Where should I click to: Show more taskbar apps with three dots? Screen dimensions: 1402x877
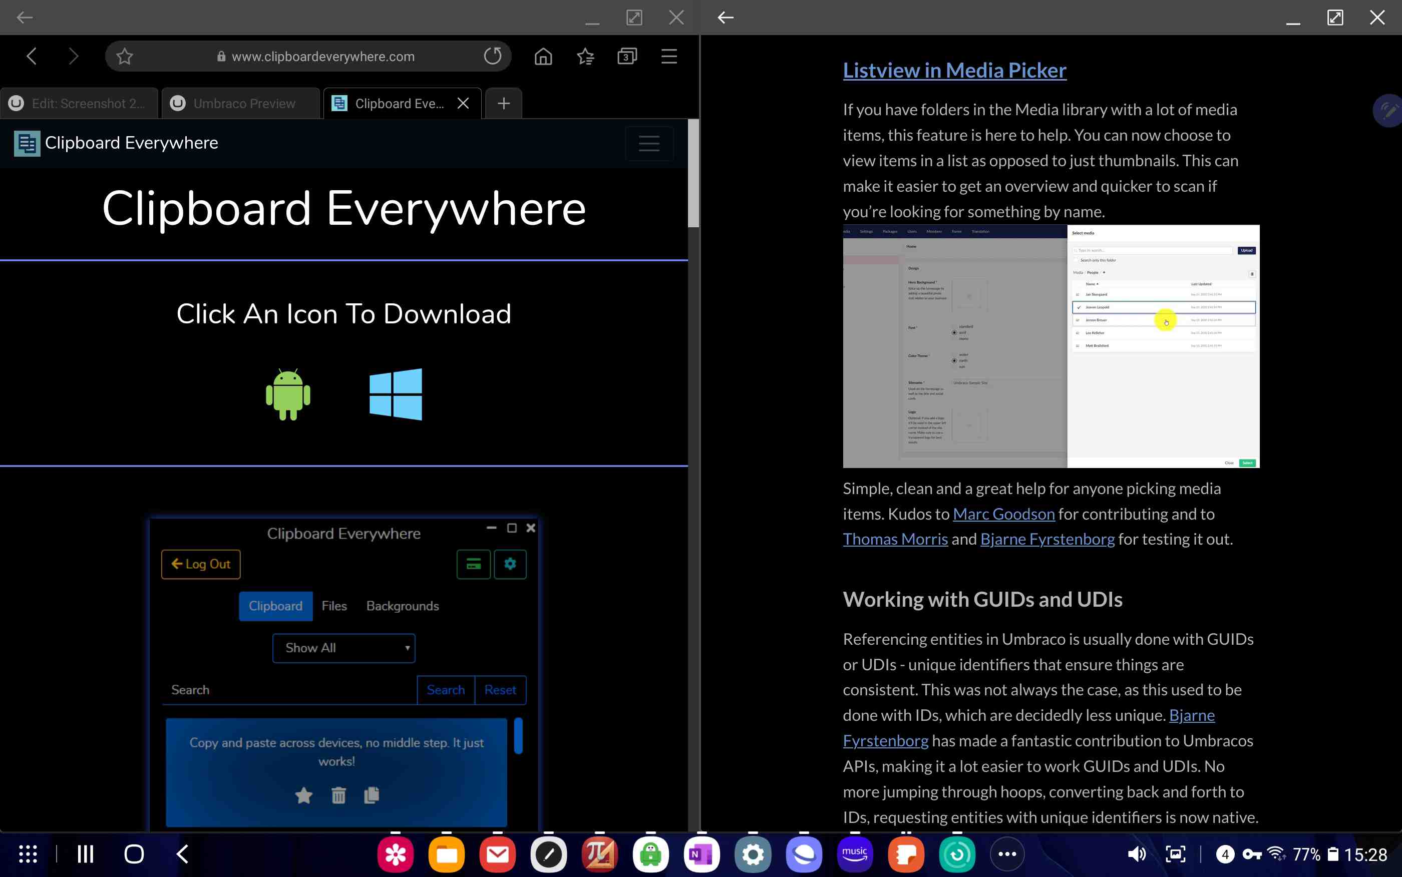[x=1007, y=854]
